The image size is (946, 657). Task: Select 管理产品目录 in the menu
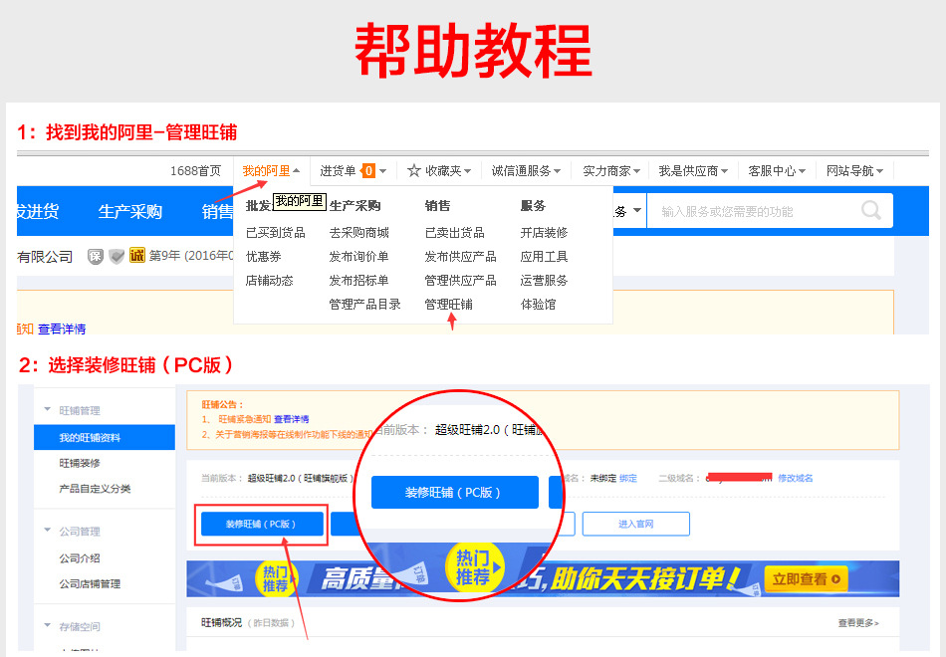coord(365,304)
